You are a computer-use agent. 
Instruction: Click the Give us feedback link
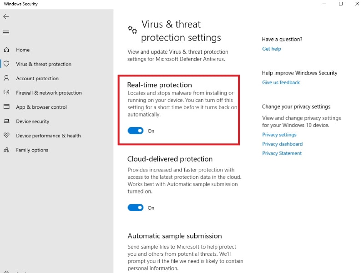pyautogui.click(x=281, y=82)
